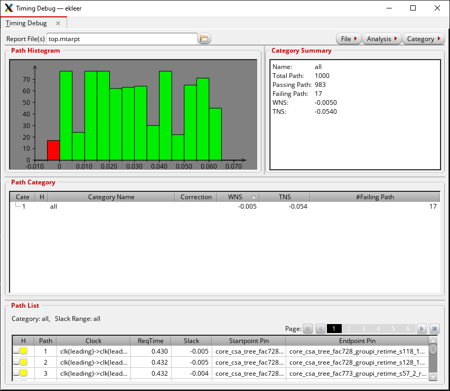Go to first page of path list

point(307,329)
